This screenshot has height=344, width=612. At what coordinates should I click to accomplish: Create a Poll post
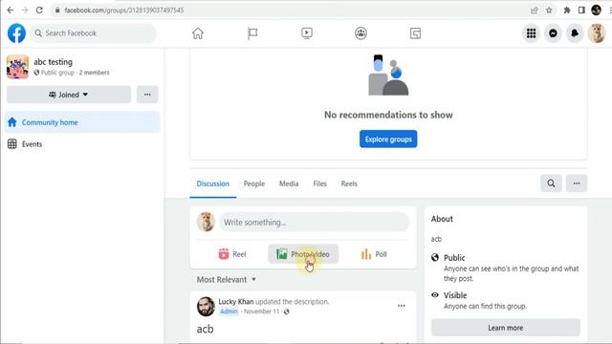click(x=374, y=254)
